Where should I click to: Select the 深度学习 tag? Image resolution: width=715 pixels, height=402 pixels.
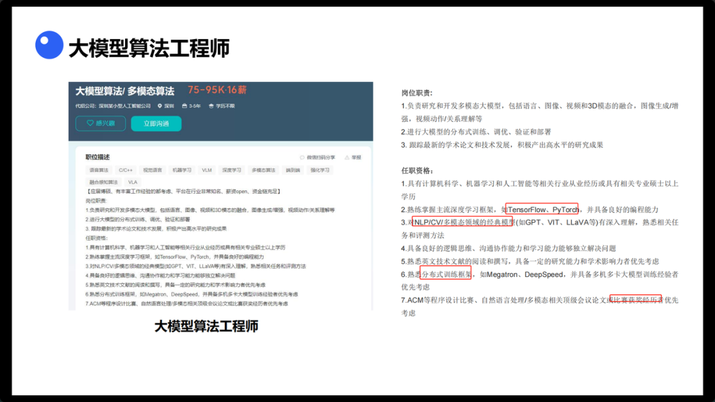click(232, 171)
